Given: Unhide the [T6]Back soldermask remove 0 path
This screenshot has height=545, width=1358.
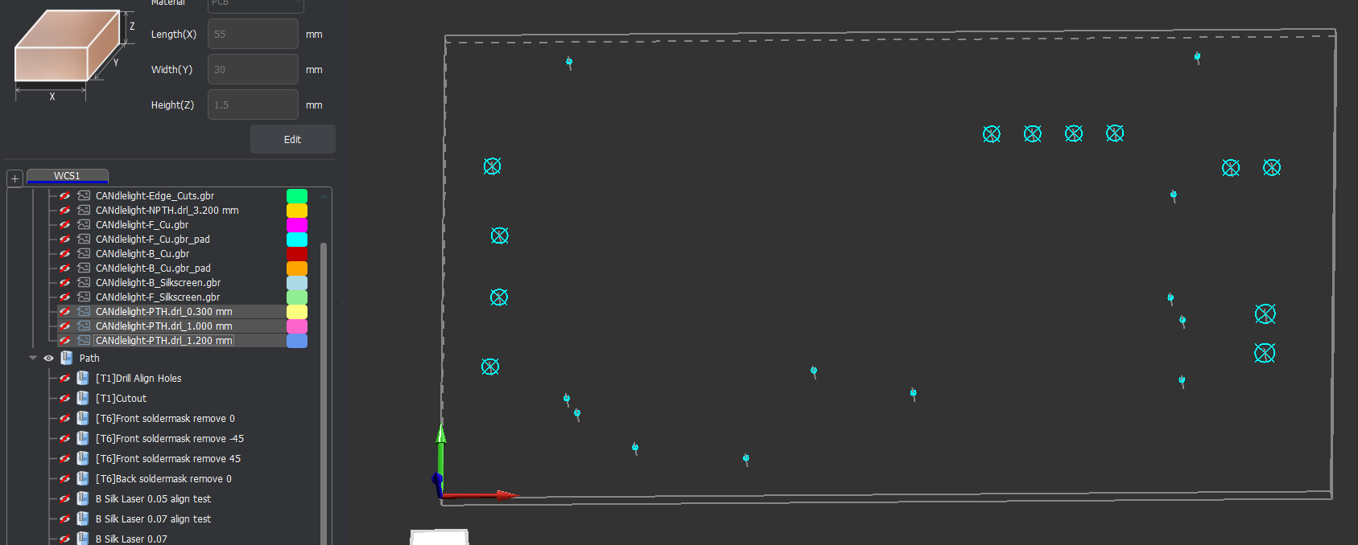Looking at the screenshot, I should click(x=65, y=478).
